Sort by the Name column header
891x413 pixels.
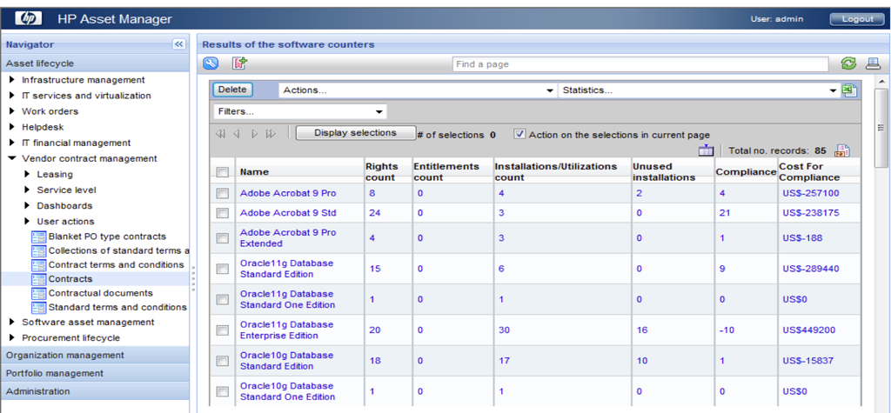click(x=254, y=171)
